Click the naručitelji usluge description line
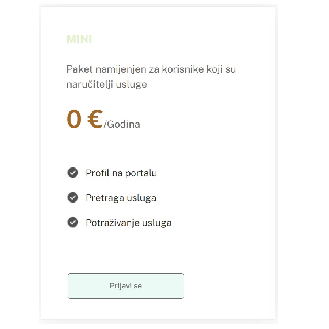Viewport: 329px width, 329px height. (106, 84)
